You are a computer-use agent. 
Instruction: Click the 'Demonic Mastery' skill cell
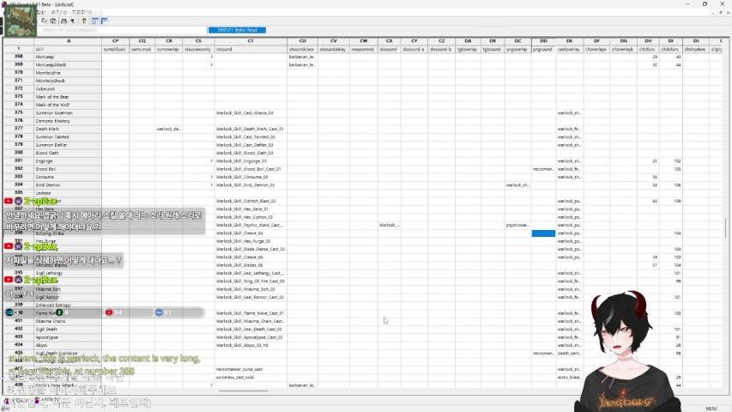coord(68,121)
